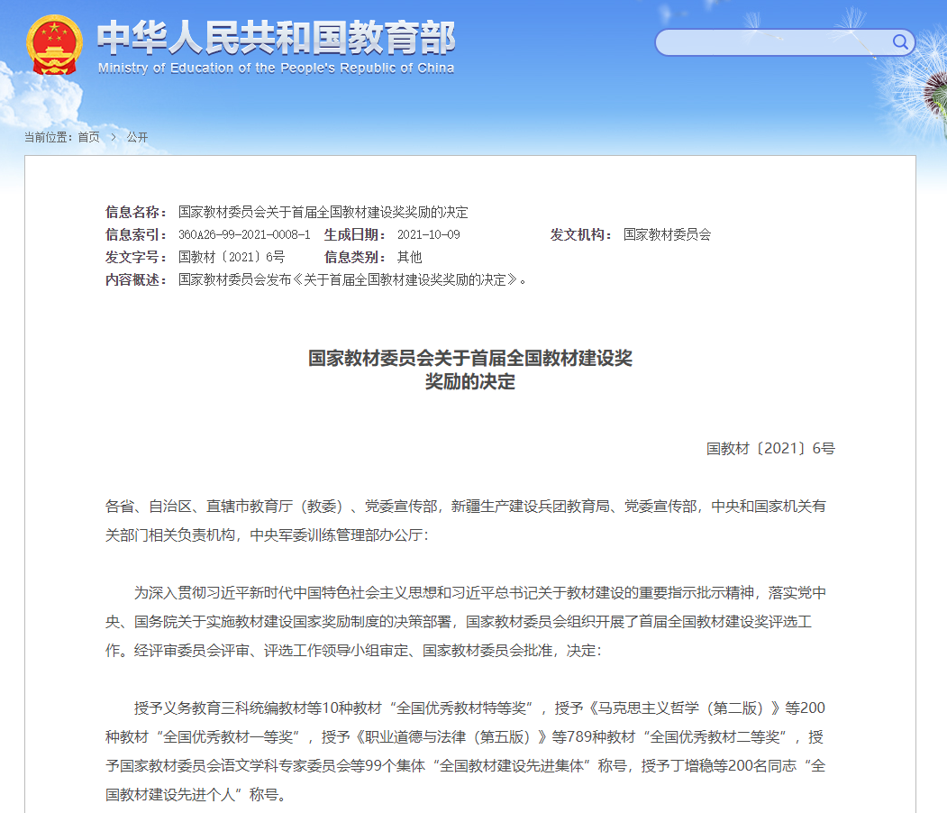The height and width of the screenshot is (813, 947).
Task: Open the 公开 breadcrumb link
Action: tap(137, 137)
